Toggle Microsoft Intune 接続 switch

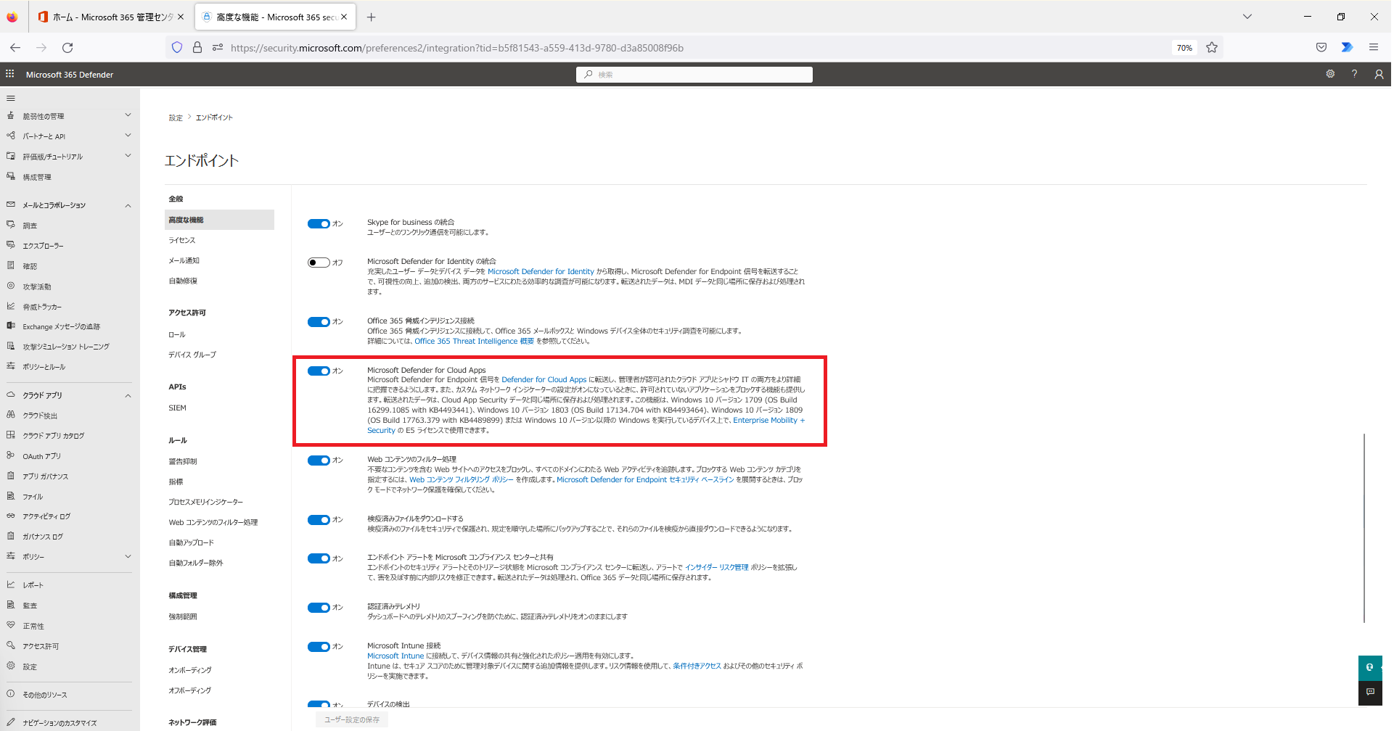point(319,647)
